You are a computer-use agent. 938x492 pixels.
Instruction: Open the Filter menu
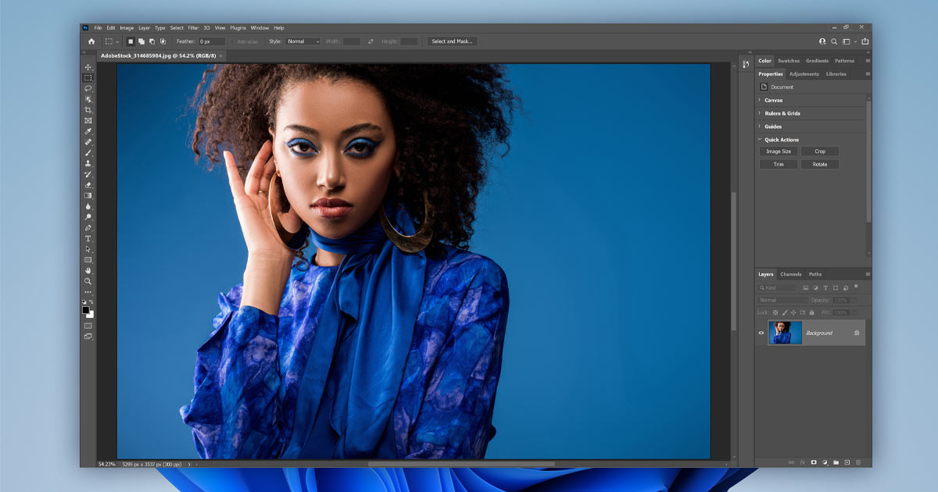193,27
